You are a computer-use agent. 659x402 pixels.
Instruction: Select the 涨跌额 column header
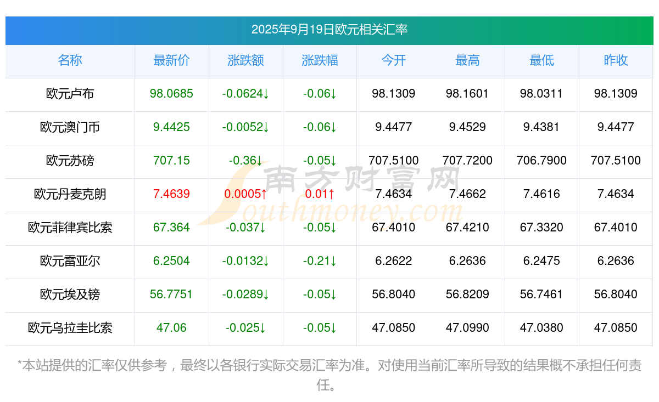tap(245, 60)
